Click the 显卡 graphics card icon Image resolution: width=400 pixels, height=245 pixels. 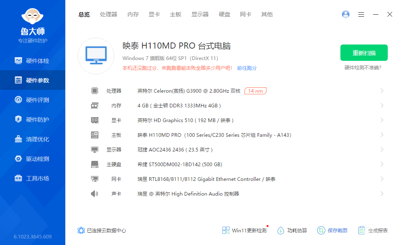tap(95, 120)
